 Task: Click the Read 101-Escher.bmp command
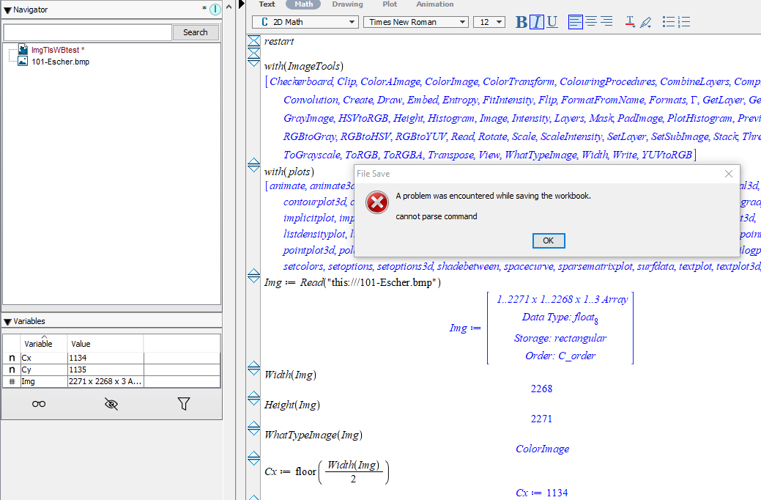pyautogui.click(x=352, y=282)
